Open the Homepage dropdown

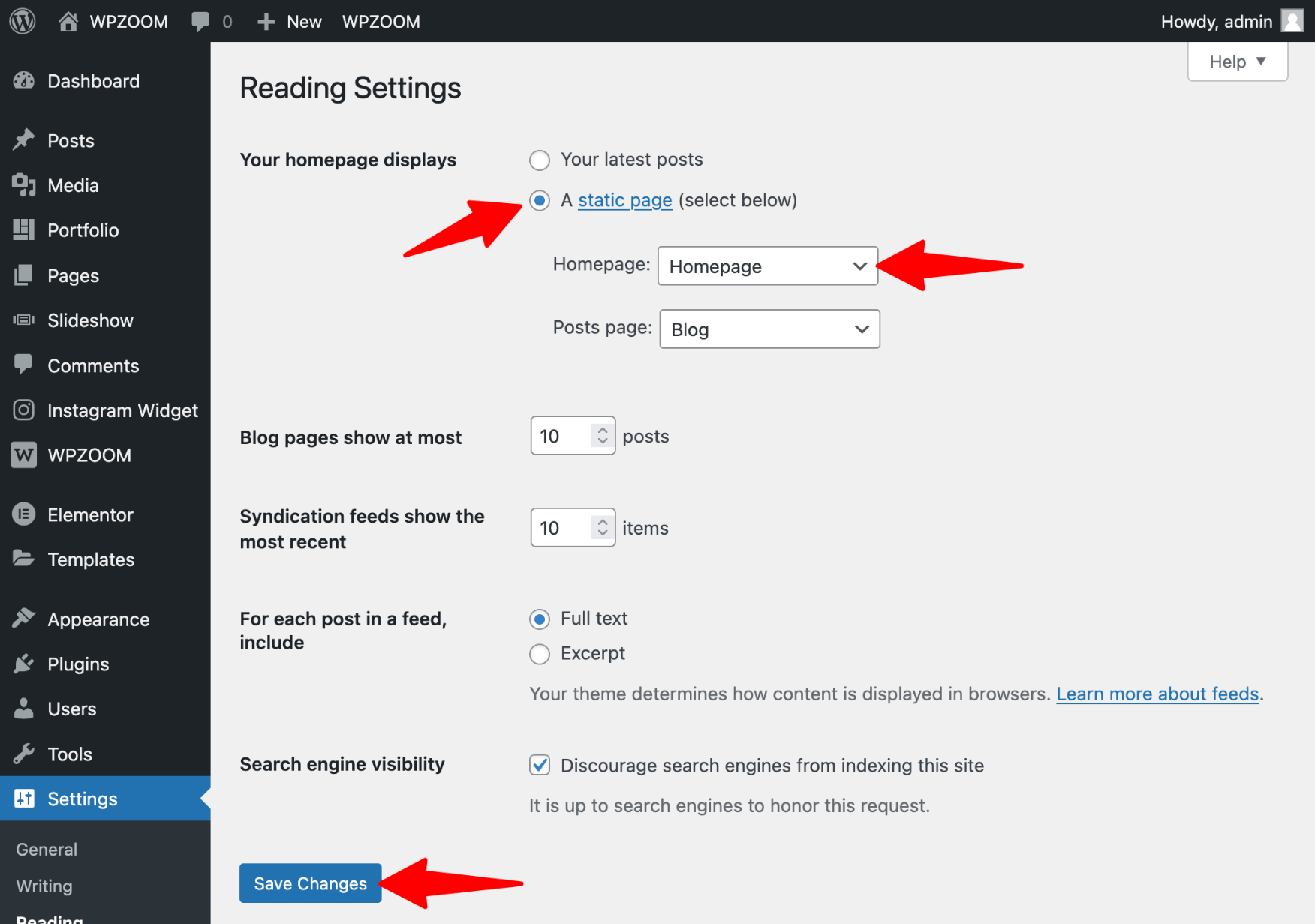click(767, 266)
